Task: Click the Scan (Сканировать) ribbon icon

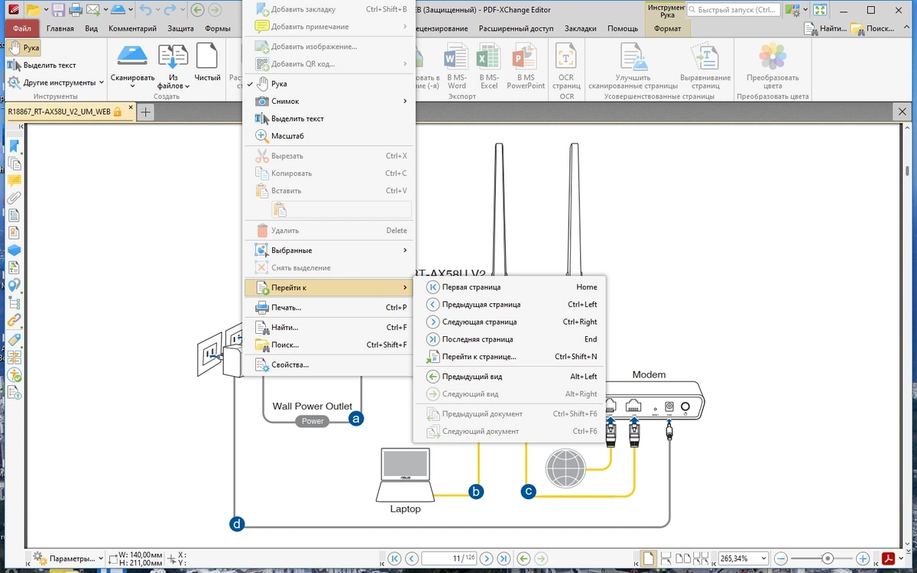Action: click(132, 57)
